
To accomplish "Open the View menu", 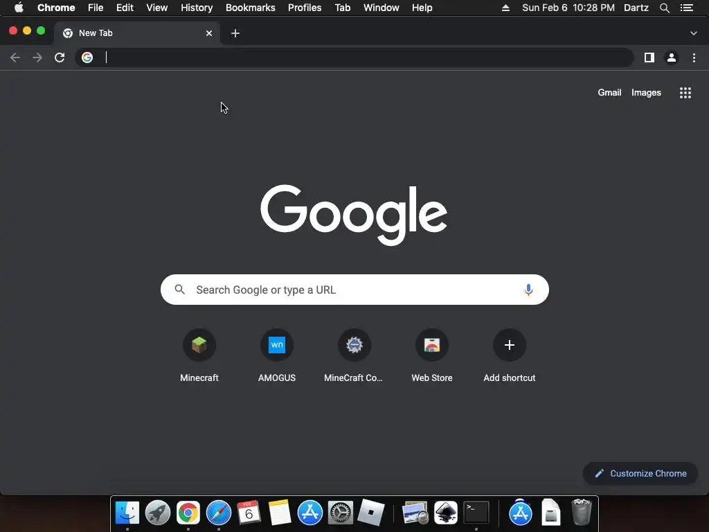I will [x=157, y=8].
